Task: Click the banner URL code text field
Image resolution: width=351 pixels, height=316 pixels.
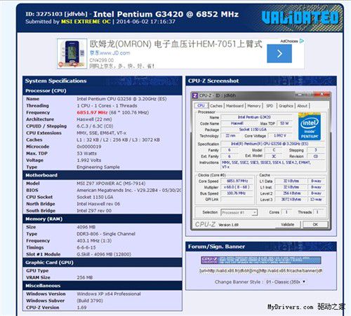Action: click(260, 270)
